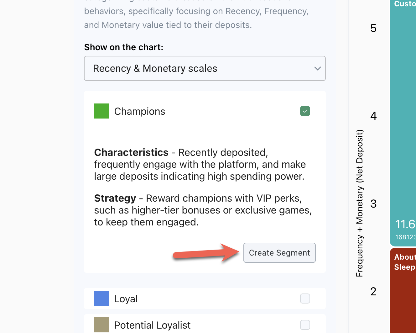
Task: Click the green Champions color square
Action: (101, 111)
